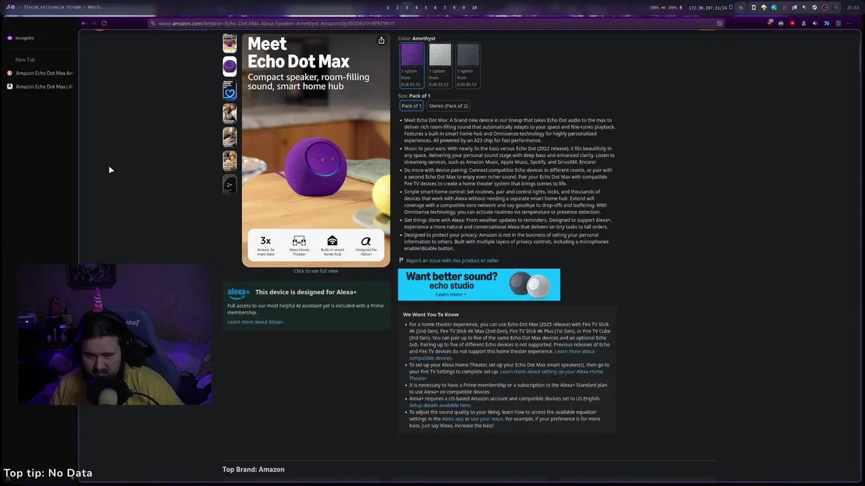Click the 'Slecna_existencia Stream' window title

(x=62, y=7)
